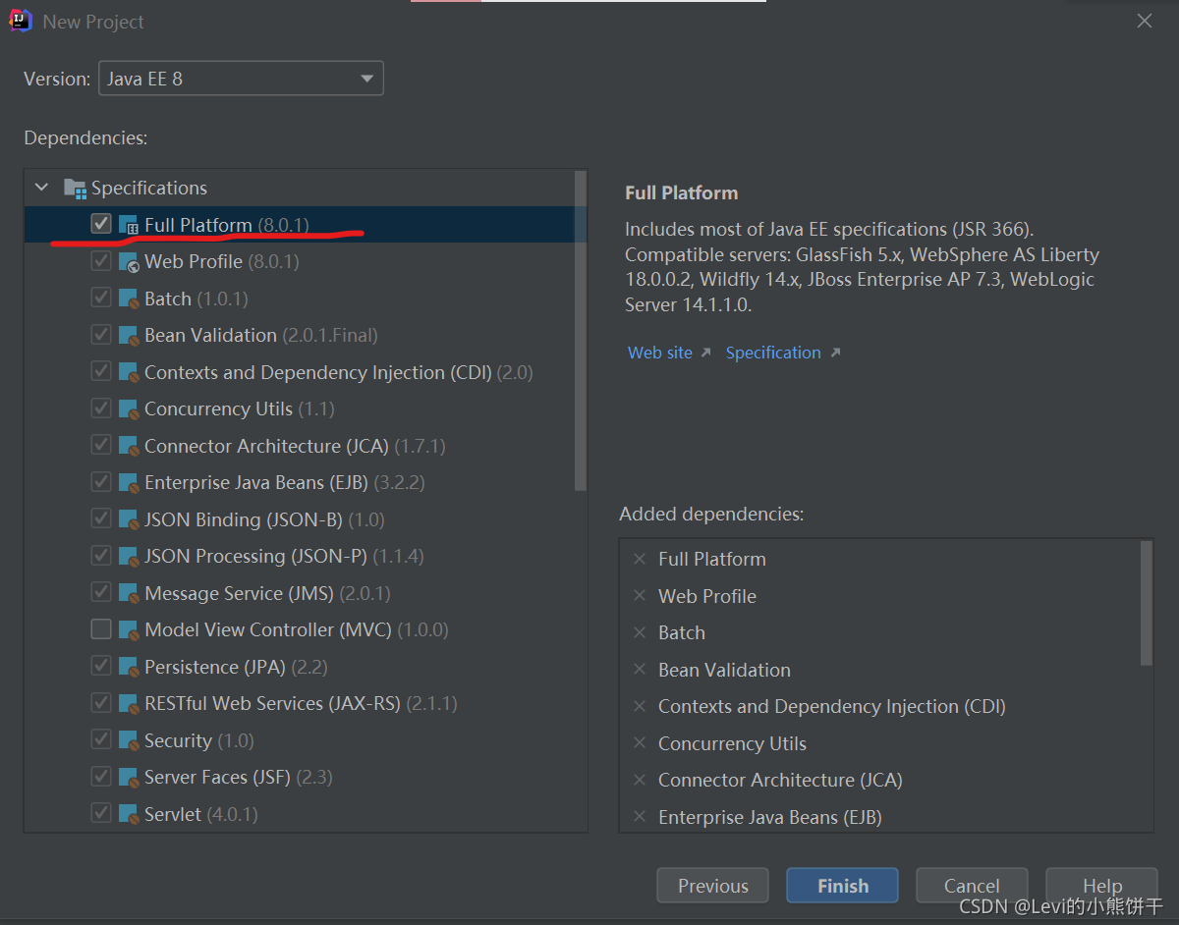1179x925 pixels.
Task: Remove Enterprise Java Beans from added dependencies
Action: (640, 817)
